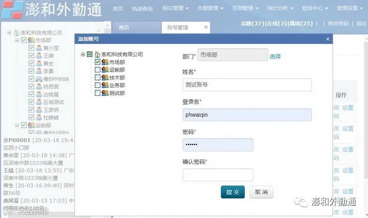The height and width of the screenshot is (218, 368).
Task: Toggle sidebar 黄小罡 checkbox
Action: pyautogui.click(x=31, y=48)
